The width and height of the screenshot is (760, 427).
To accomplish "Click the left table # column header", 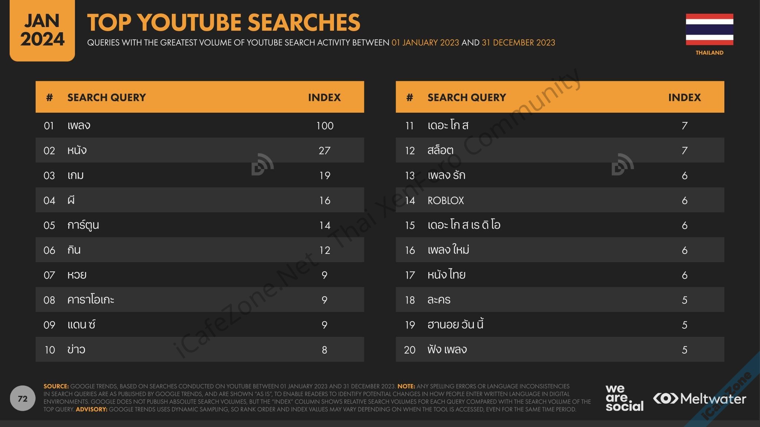I will coord(49,97).
